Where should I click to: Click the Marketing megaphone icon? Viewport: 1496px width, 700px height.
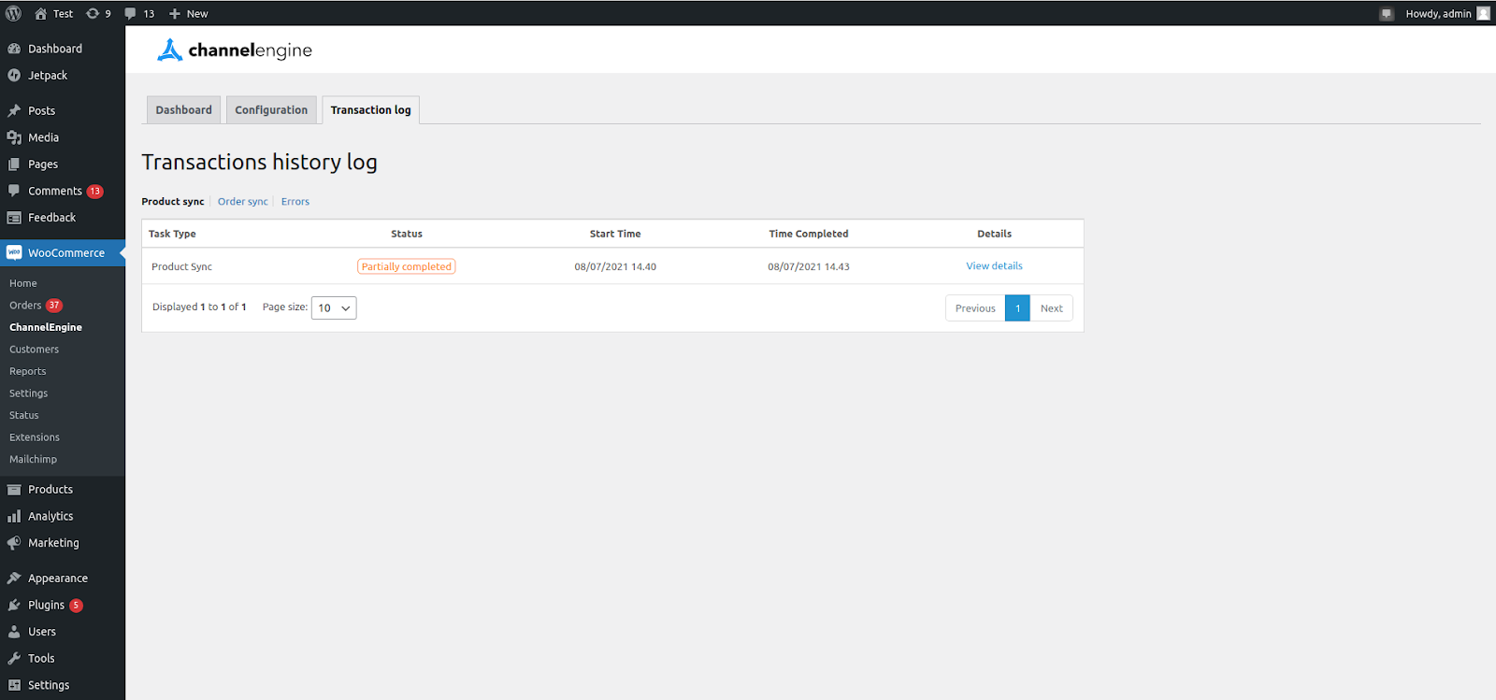pos(14,543)
